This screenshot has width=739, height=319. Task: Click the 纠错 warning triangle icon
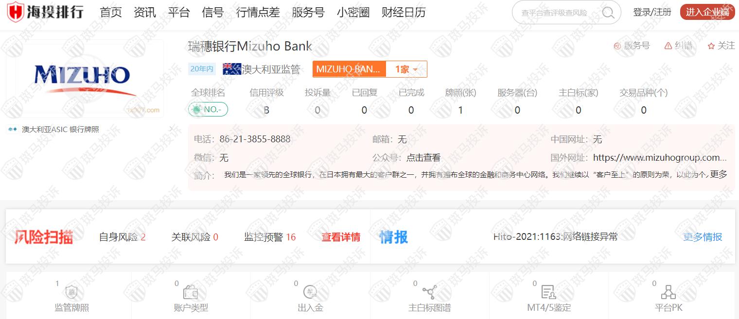(668, 46)
